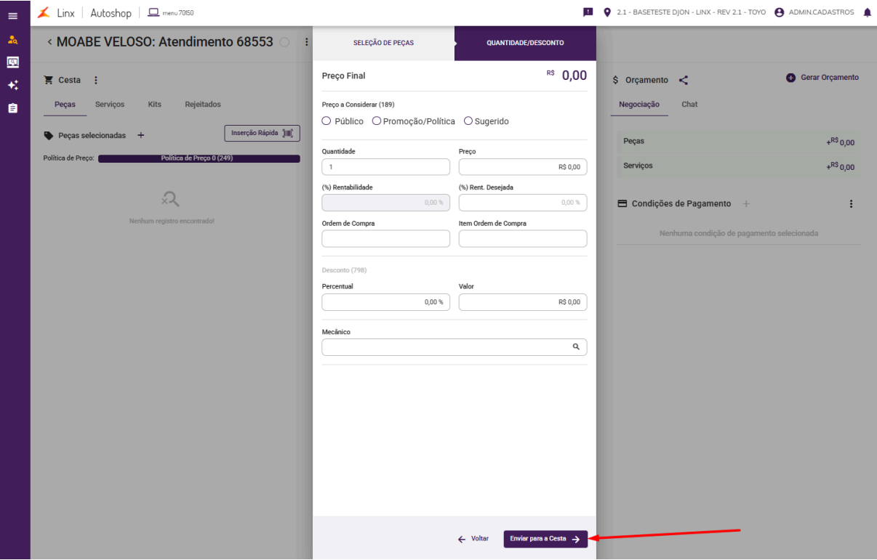Choose the Sugerido price option
This screenshot has height=560, width=877.
click(x=468, y=121)
